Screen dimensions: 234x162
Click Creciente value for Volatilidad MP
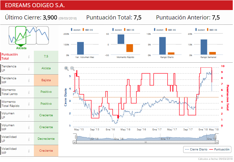pos(46,151)
